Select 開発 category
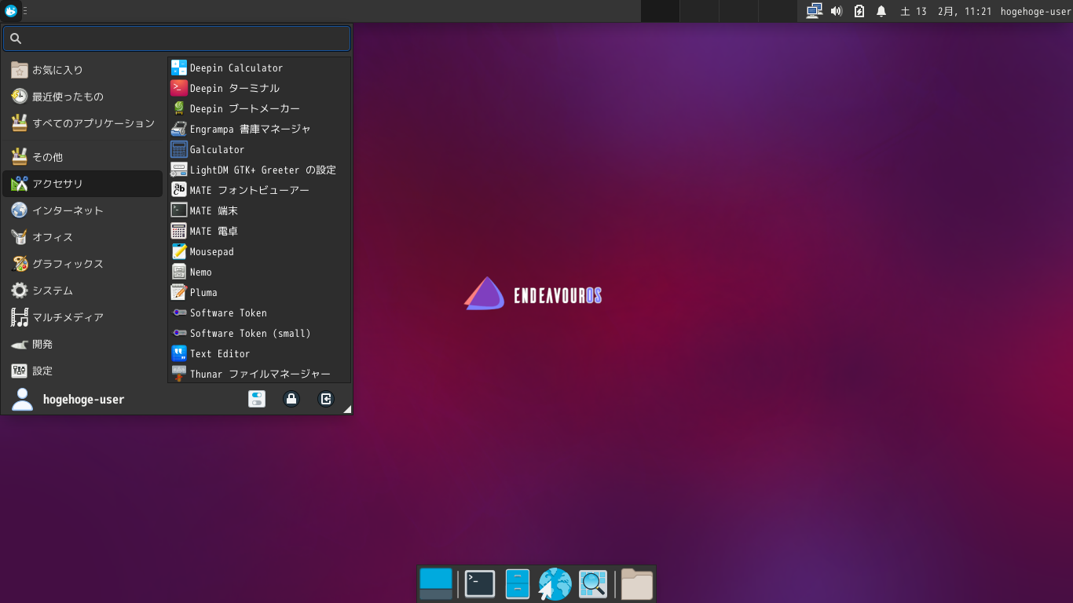1073x603 pixels. [82, 344]
